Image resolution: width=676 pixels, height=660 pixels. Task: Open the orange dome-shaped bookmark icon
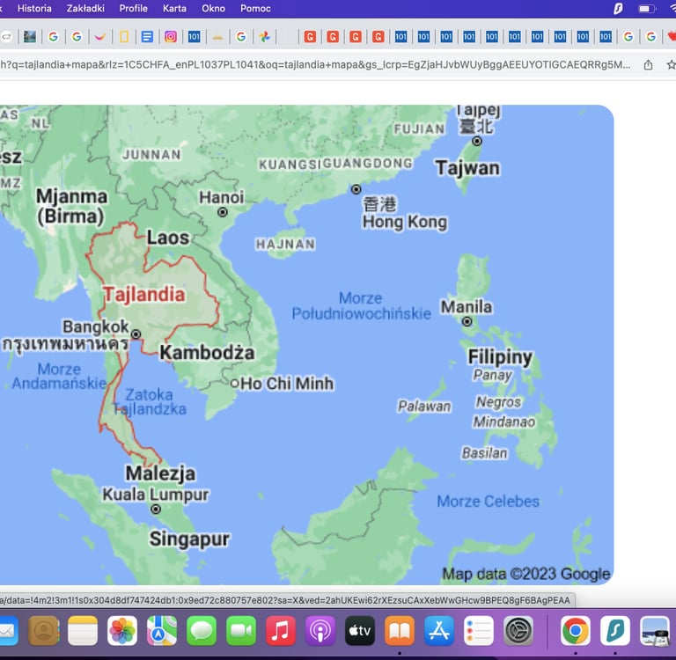[217, 37]
